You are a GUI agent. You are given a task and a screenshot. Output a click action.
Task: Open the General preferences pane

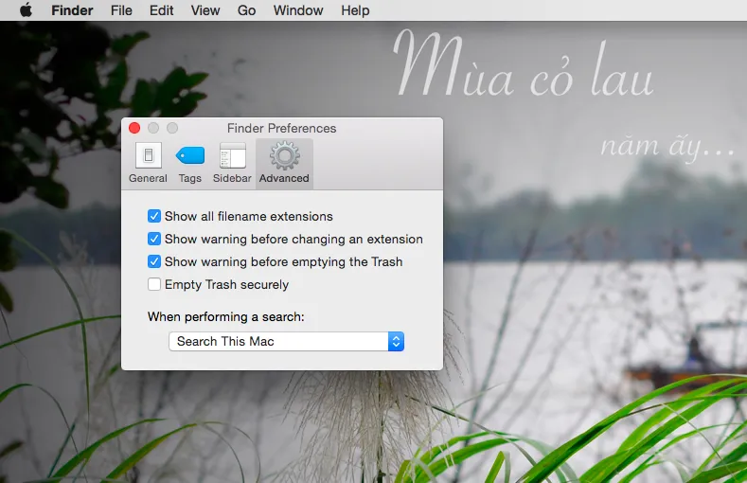click(x=148, y=162)
